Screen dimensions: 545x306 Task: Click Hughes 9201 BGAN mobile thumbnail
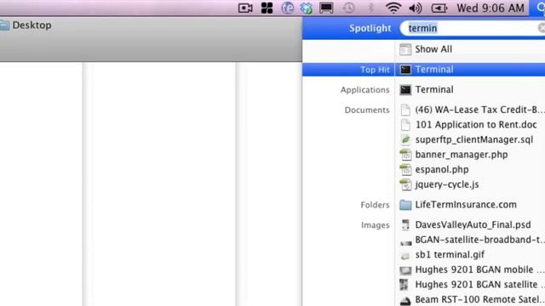point(405,270)
